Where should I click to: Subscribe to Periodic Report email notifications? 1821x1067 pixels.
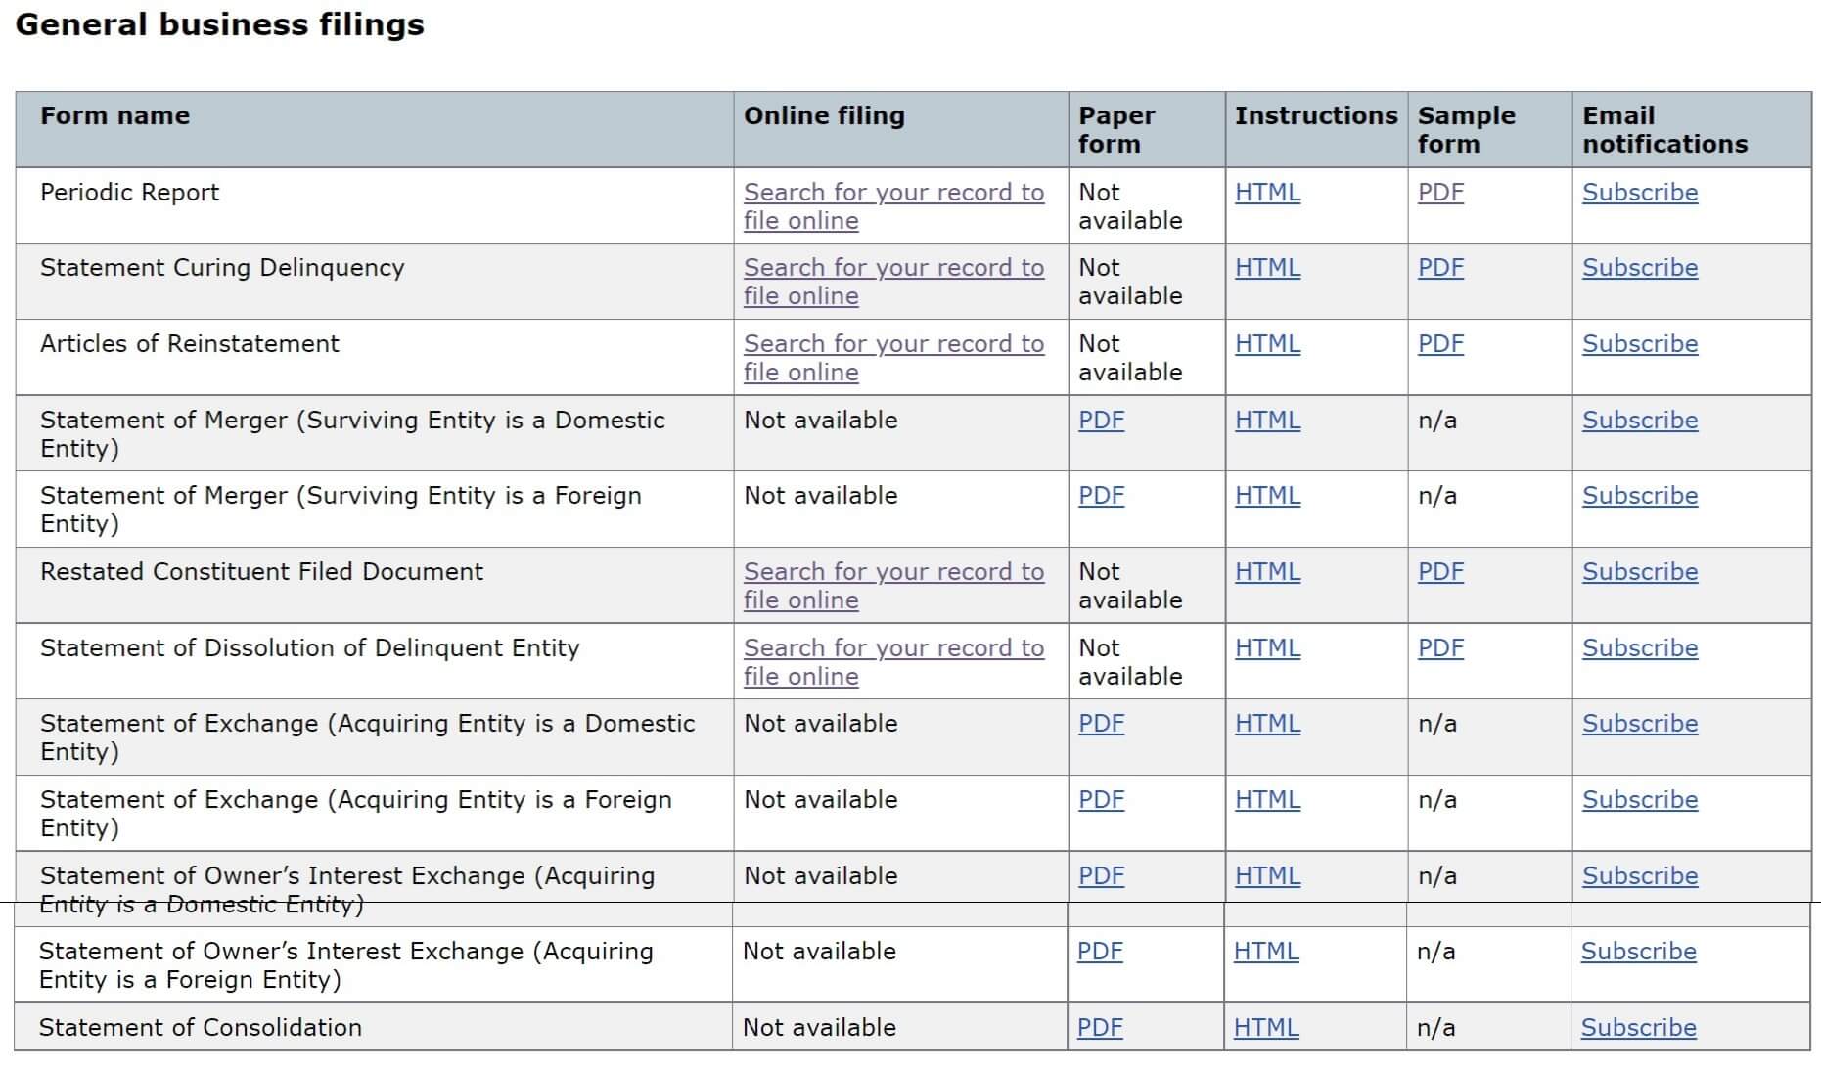(x=1639, y=193)
